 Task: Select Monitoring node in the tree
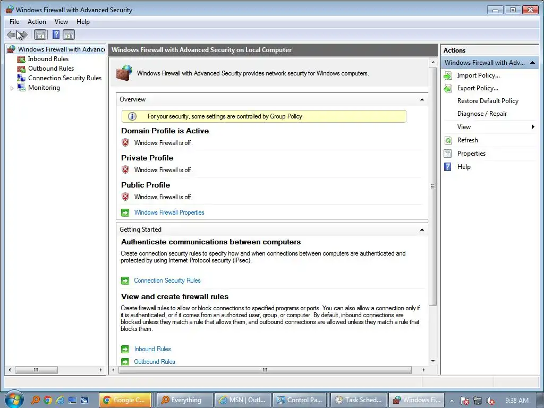(44, 88)
